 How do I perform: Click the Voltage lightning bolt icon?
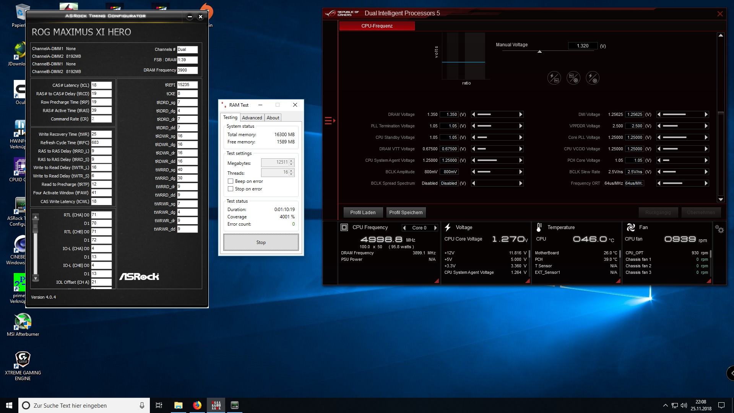pyautogui.click(x=448, y=228)
